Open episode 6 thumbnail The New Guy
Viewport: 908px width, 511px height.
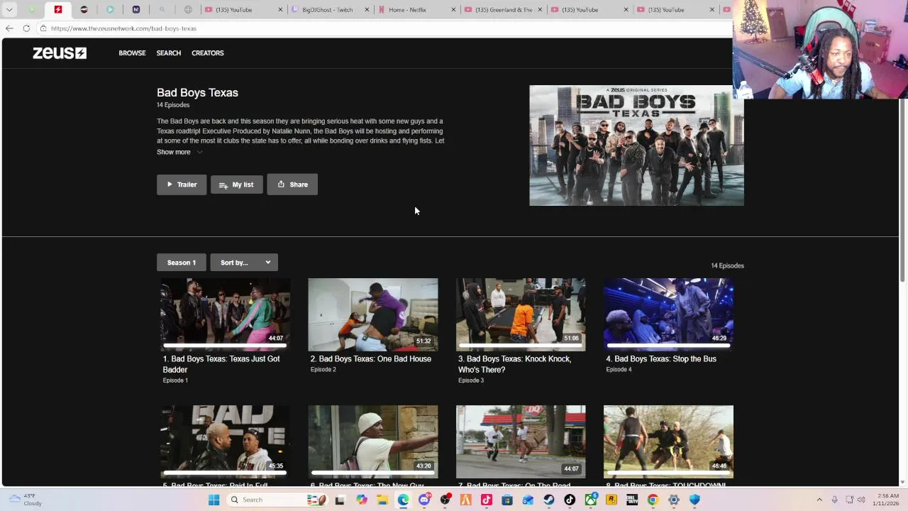[373, 442]
